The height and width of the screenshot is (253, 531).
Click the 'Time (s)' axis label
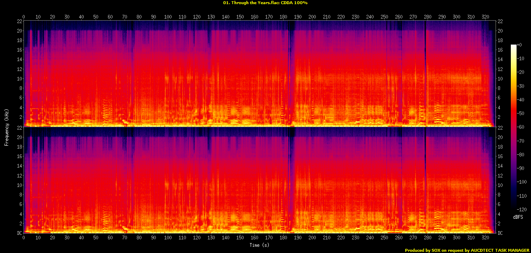(x=259, y=245)
